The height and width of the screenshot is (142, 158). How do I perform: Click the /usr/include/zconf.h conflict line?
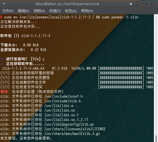tap(41, 96)
